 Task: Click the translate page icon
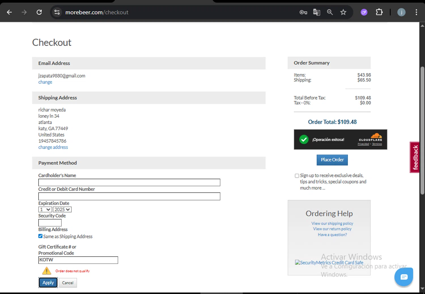(x=316, y=12)
